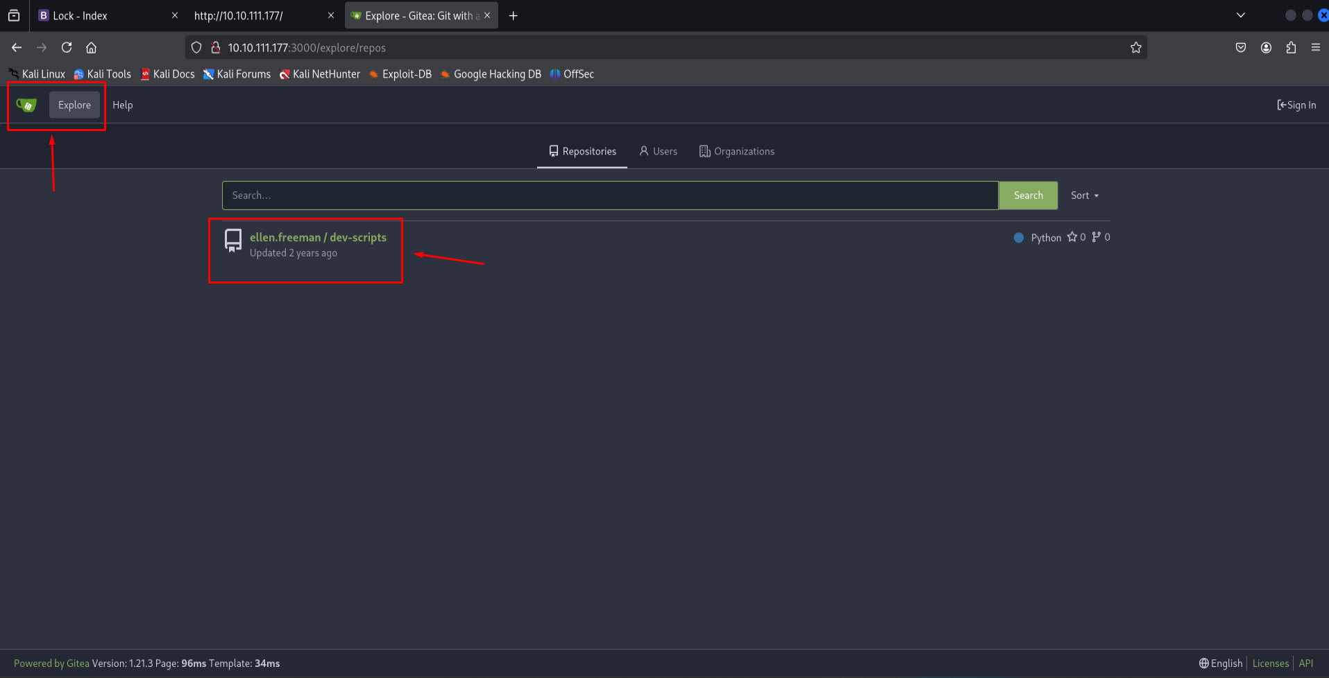This screenshot has width=1329, height=678.
Task: Open the Kali Linux bookmark
Action: [37, 74]
